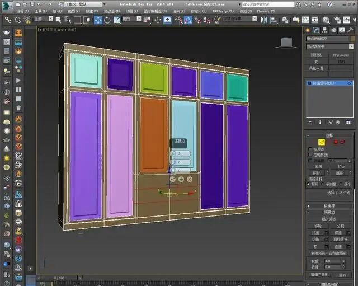Click the Save file icon in title bar
Screen dimensions: 358x286
[32, 4]
